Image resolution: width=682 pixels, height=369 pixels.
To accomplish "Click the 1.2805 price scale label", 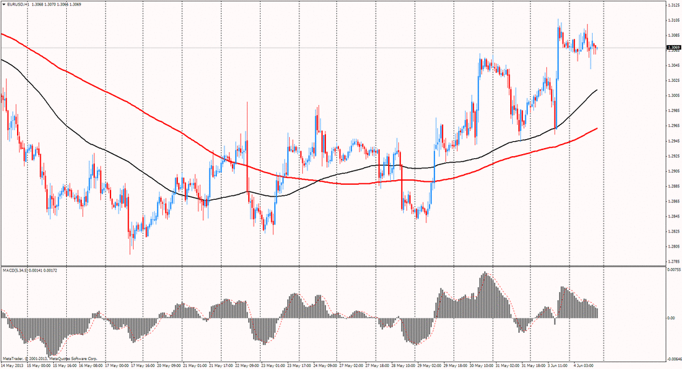I will 674,247.
